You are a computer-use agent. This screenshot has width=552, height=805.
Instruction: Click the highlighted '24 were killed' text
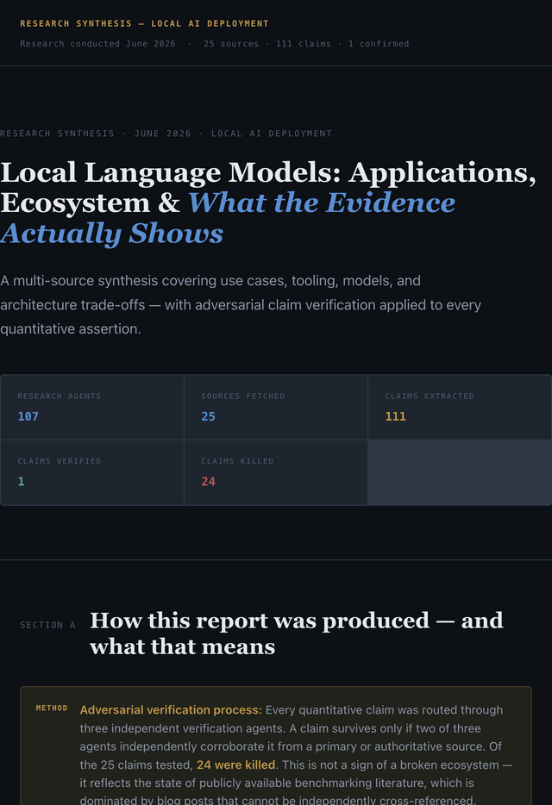click(x=236, y=765)
